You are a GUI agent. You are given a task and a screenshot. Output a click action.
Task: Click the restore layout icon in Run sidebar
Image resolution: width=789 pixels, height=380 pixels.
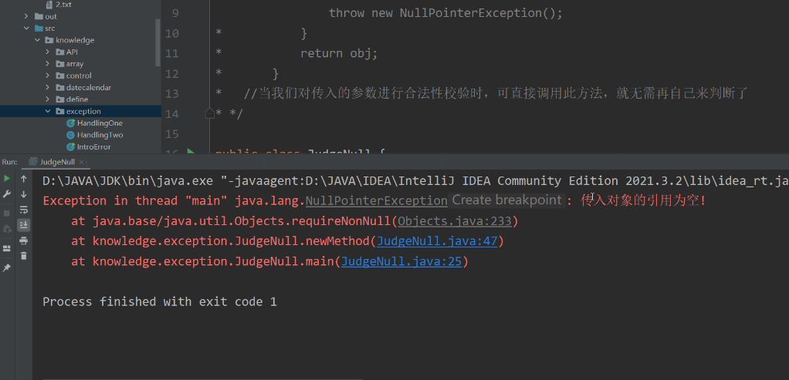[x=7, y=248]
